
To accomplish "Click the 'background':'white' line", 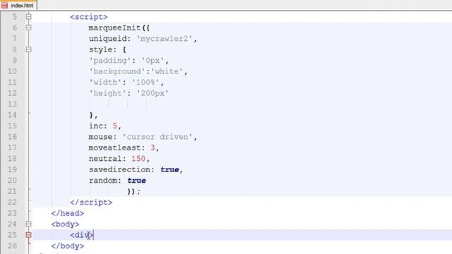I will [138, 71].
